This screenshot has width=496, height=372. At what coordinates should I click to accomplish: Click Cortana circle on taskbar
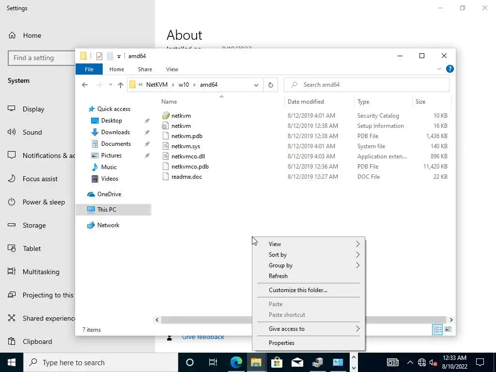pos(189,362)
